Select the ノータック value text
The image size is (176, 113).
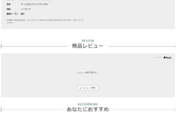point(26,9)
